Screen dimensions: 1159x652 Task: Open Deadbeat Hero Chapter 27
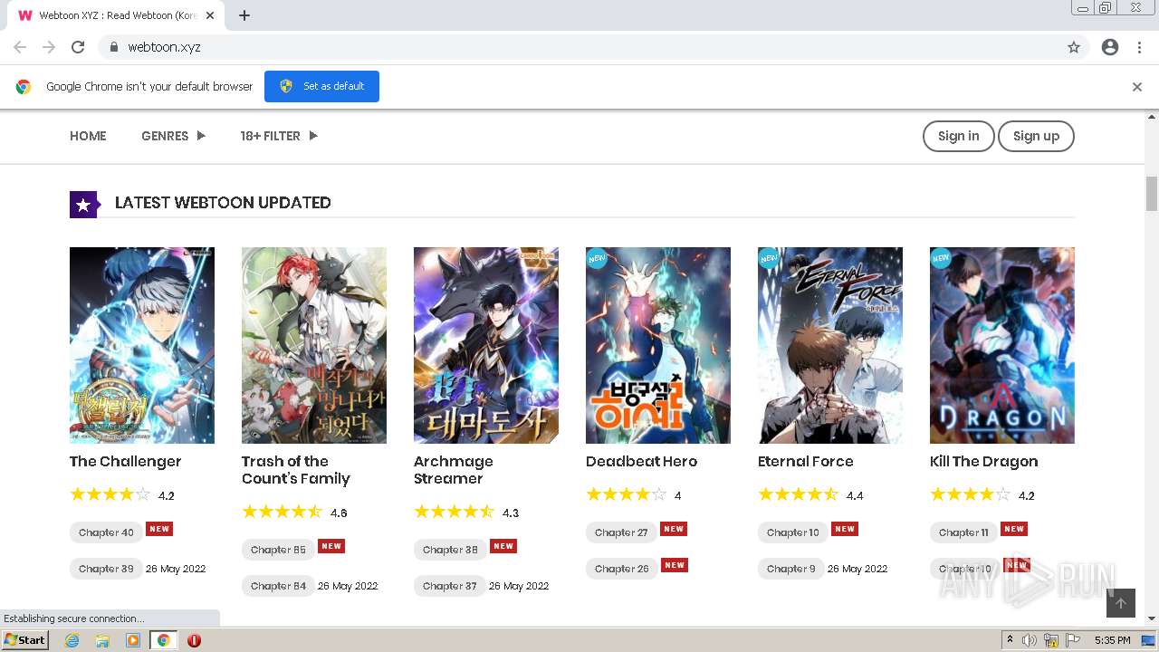point(621,532)
